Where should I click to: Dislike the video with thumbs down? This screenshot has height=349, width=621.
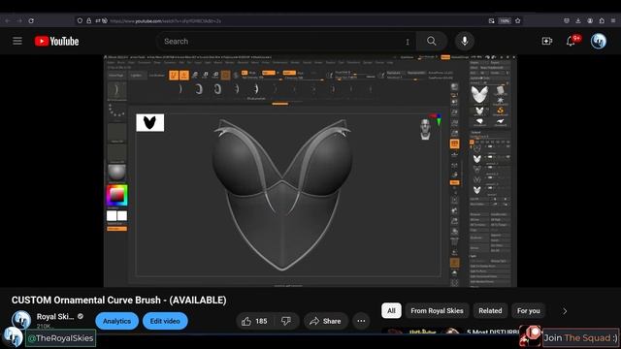click(286, 321)
